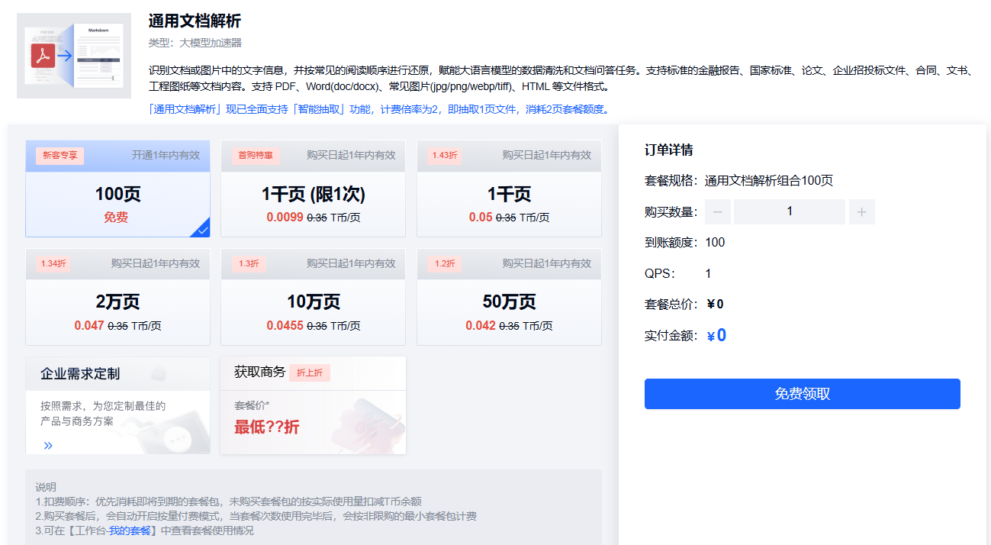Viewport: 991px width, 545px height.
Task: Click the blue checkmark on the 100页 plan
Action: [203, 229]
